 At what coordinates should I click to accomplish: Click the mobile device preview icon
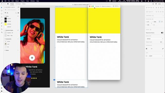tap(153, 4)
